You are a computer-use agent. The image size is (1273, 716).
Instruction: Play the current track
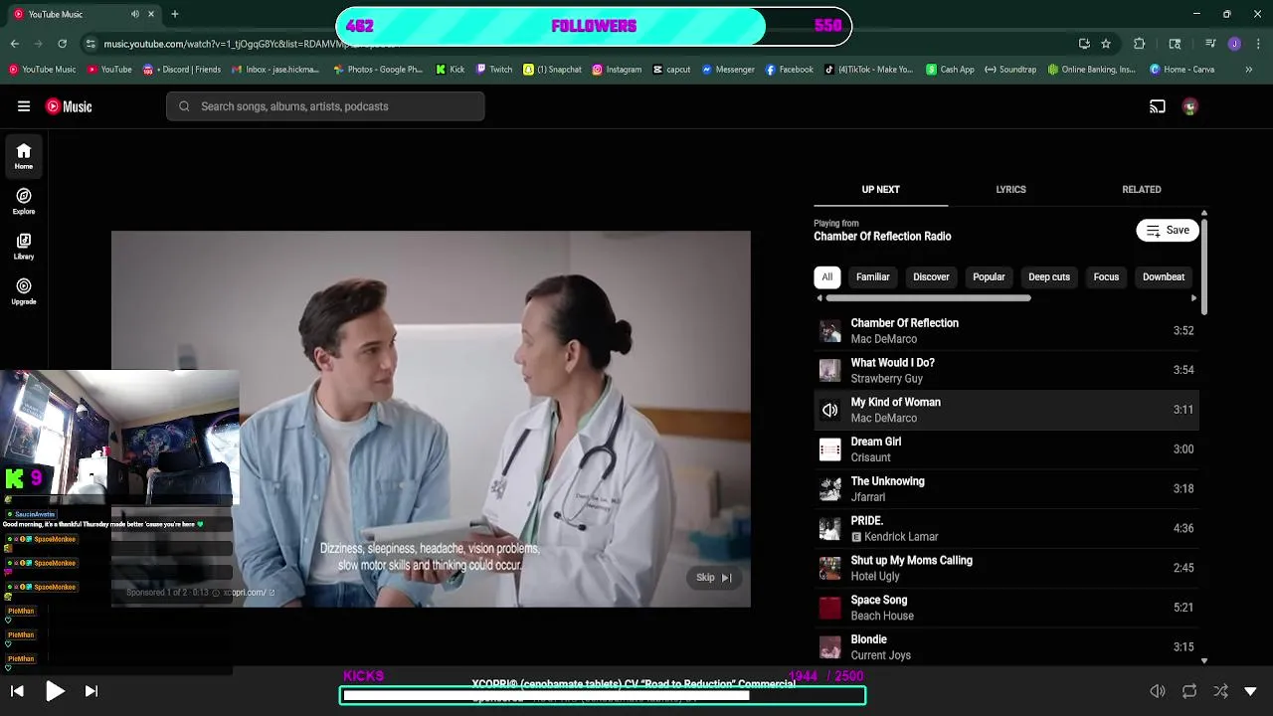pos(55,691)
